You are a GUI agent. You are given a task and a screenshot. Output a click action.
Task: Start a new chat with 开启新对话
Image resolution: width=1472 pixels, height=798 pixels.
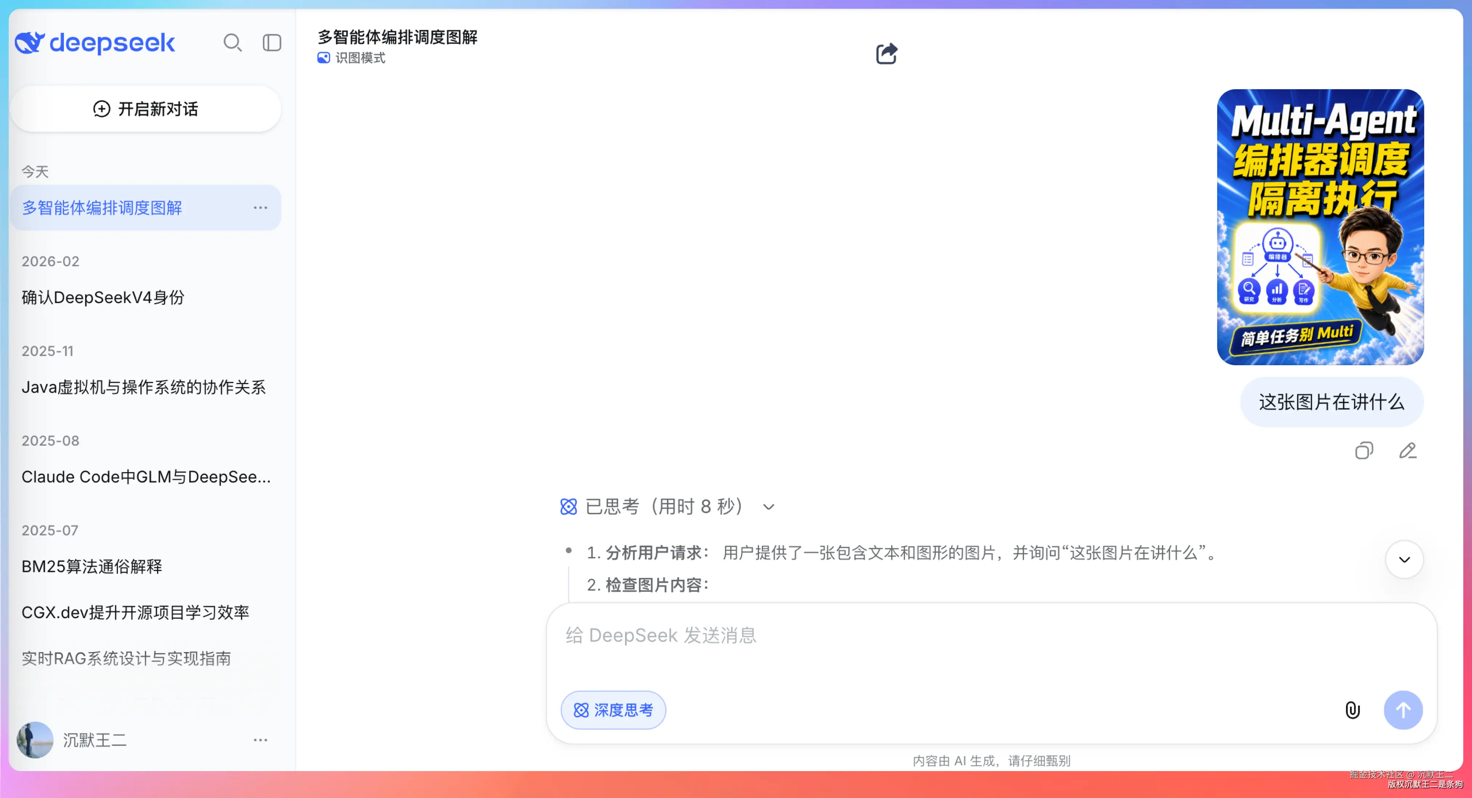[146, 109]
